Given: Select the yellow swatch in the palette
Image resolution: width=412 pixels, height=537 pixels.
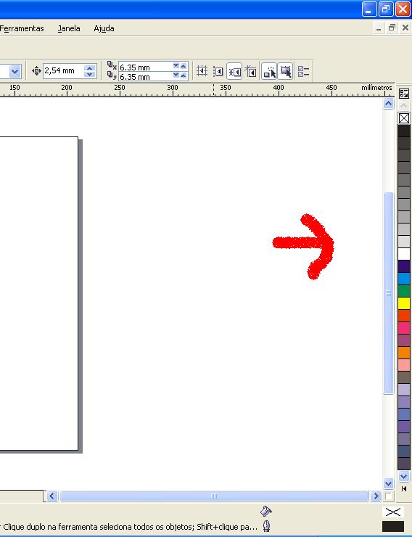Looking at the screenshot, I should (x=404, y=303).
